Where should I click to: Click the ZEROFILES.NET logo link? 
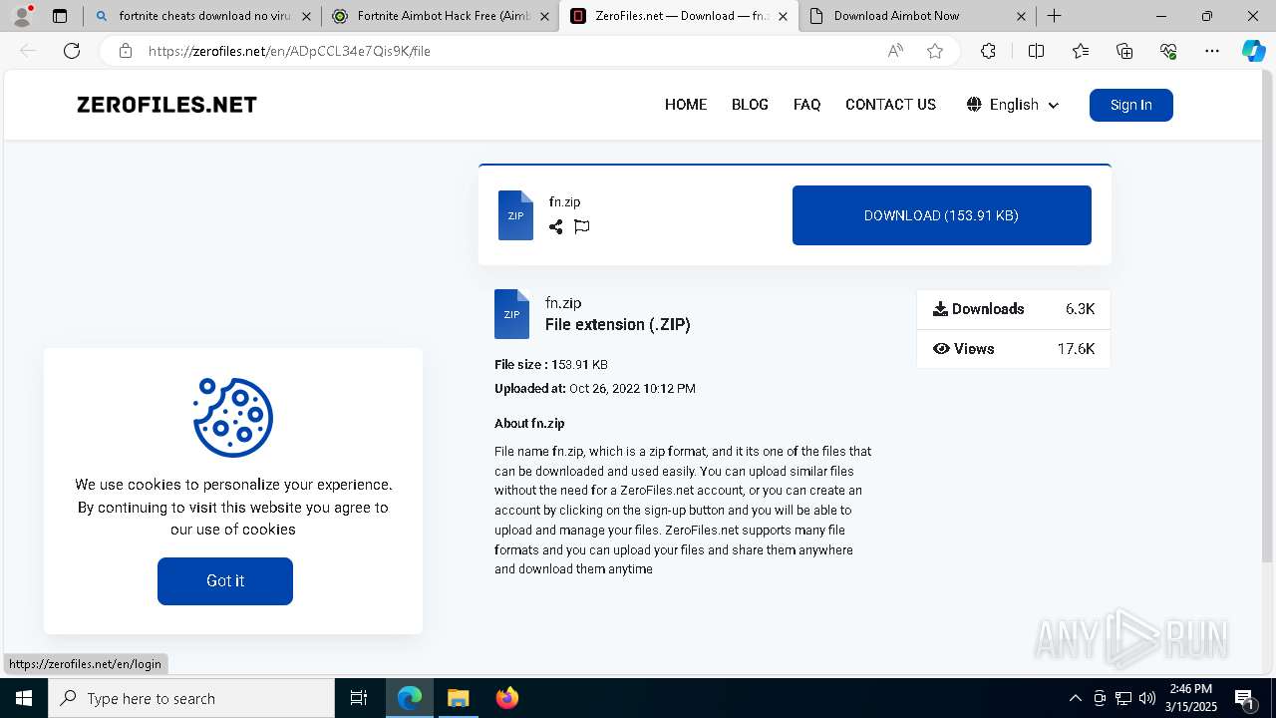[x=166, y=105]
